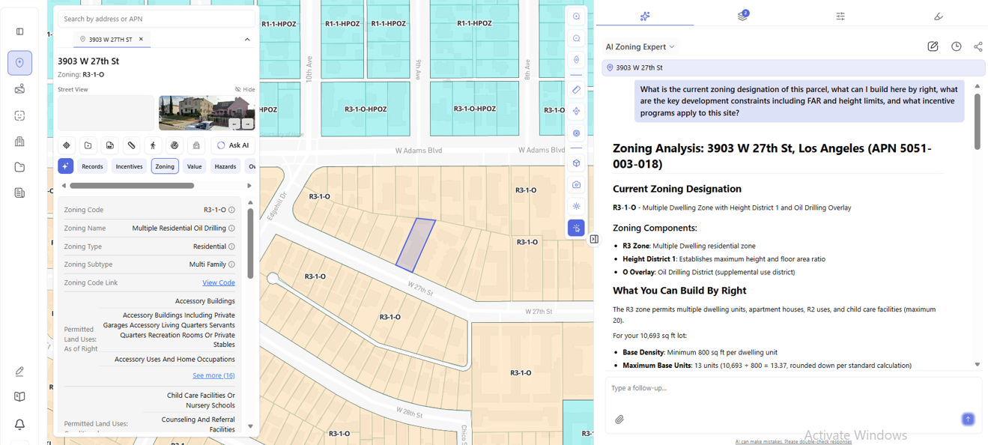Click the Type a follow-up input
The image size is (988, 445).
coord(793,388)
